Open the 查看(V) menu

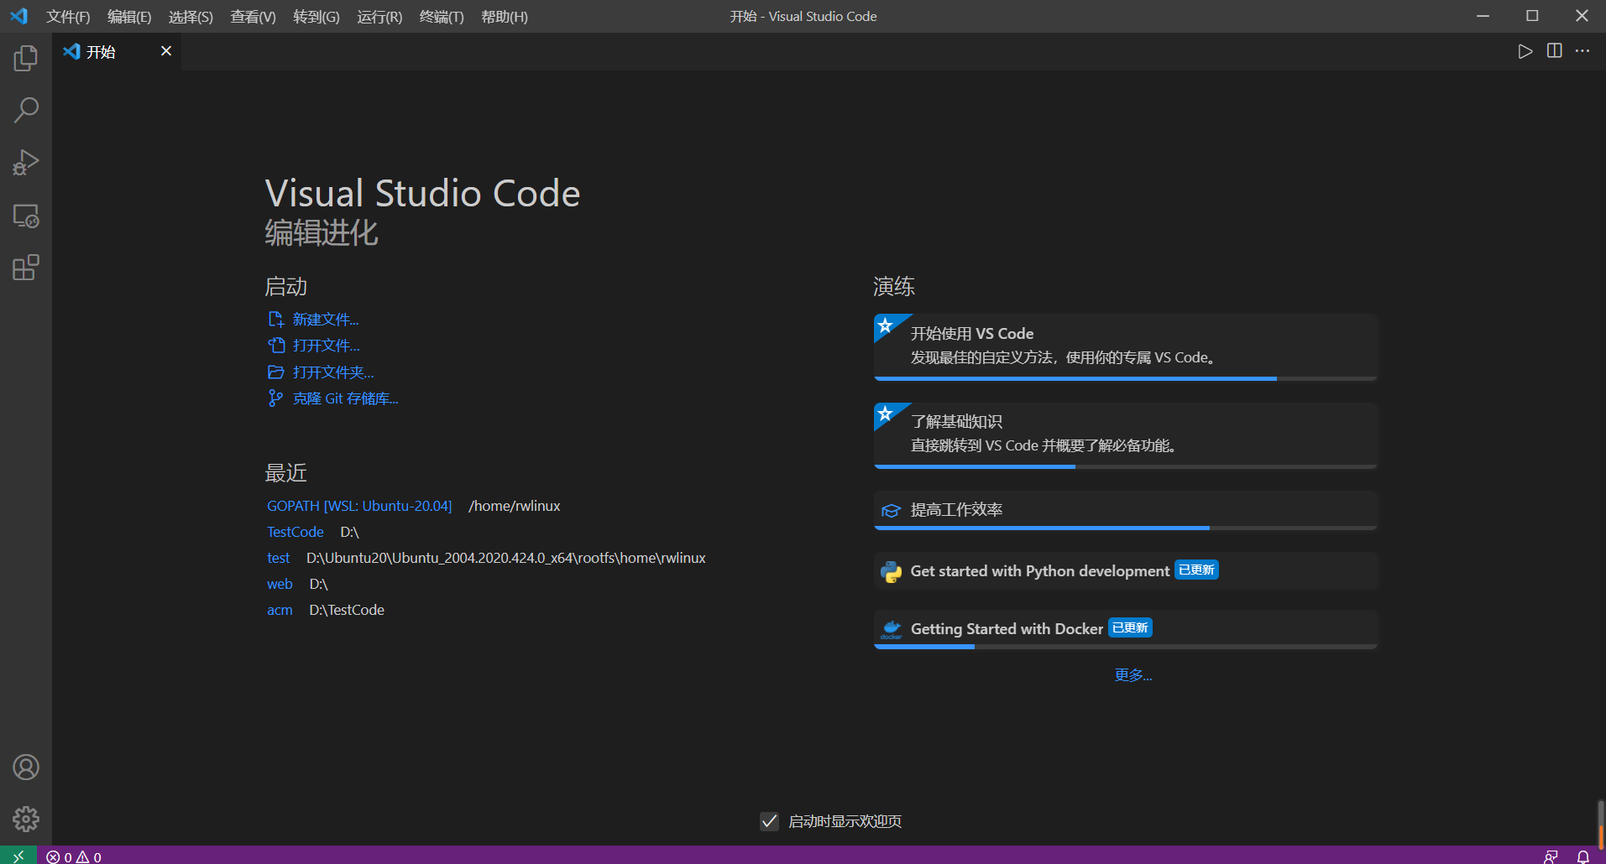[253, 17]
